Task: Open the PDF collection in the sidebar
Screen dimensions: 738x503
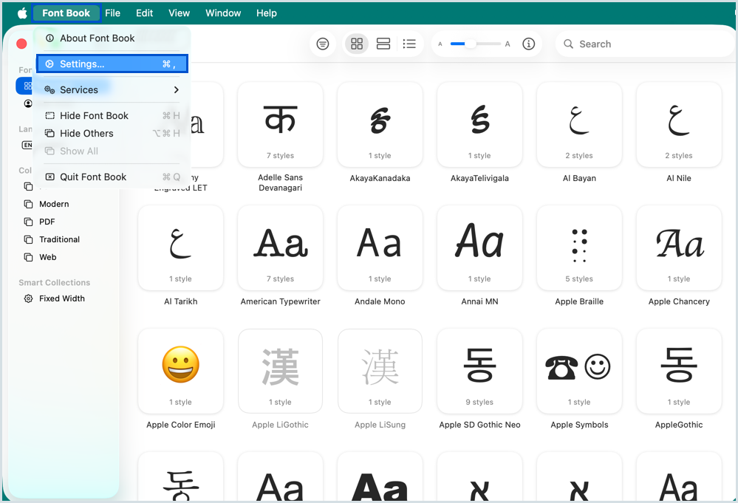Action: click(x=47, y=222)
